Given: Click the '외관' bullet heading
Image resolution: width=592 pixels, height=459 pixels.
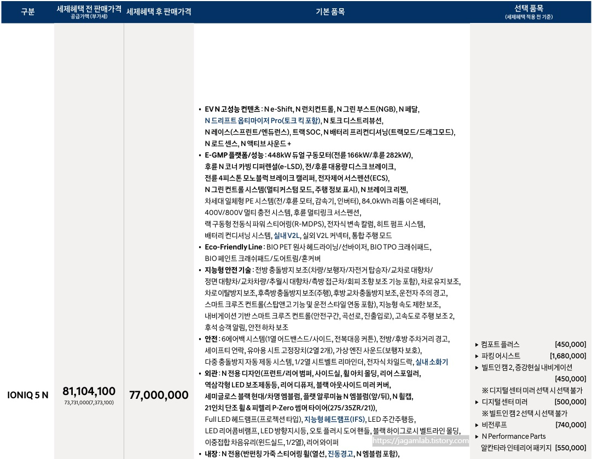Looking at the screenshot, I should (x=211, y=373).
